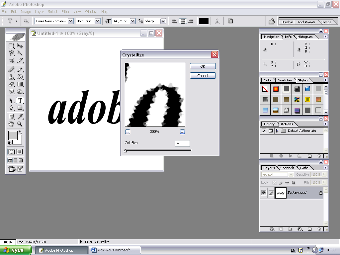Select the Hand tool
Viewport: 340px width, 255px height.
[11, 124]
